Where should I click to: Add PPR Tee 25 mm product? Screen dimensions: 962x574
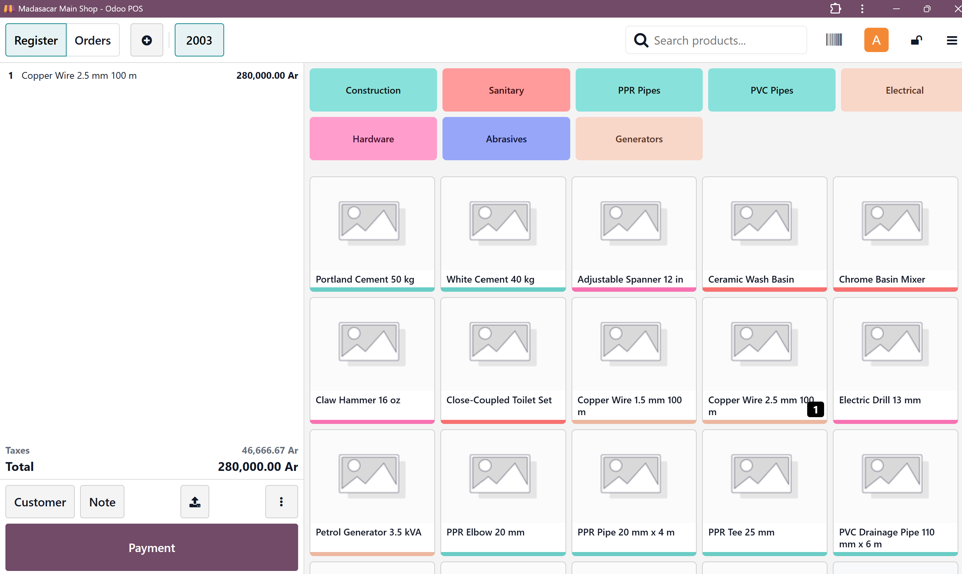pyautogui.click(x=764, y=493)
